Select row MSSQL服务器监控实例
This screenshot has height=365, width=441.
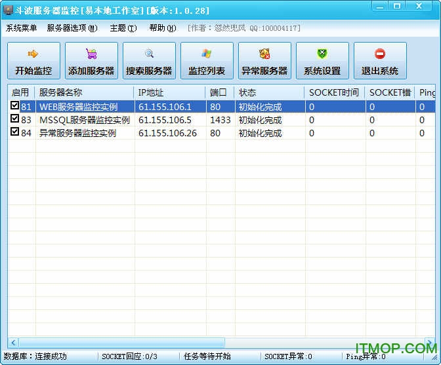click(x=222, y=120)
